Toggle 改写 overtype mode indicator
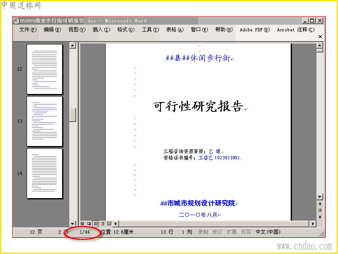The height and width of the screenshot is (254, 338). 246,232
